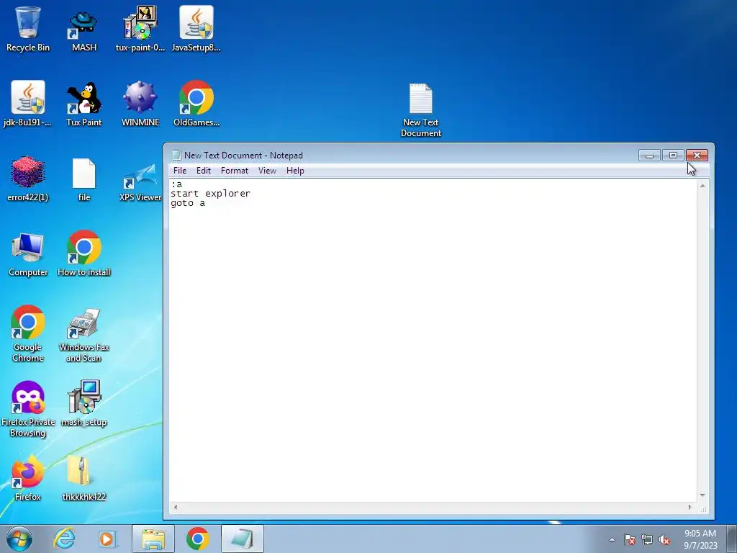Select the mash_setup installer icon
The height and width of the screenshot is (553, 737).
pyautogui.click(x=84, y=403)
